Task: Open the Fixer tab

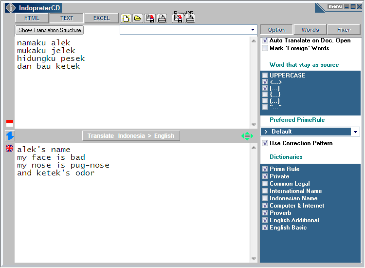Action: pos(344,30)
